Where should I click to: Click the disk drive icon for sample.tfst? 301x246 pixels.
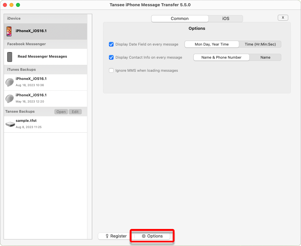click(10, 124)
